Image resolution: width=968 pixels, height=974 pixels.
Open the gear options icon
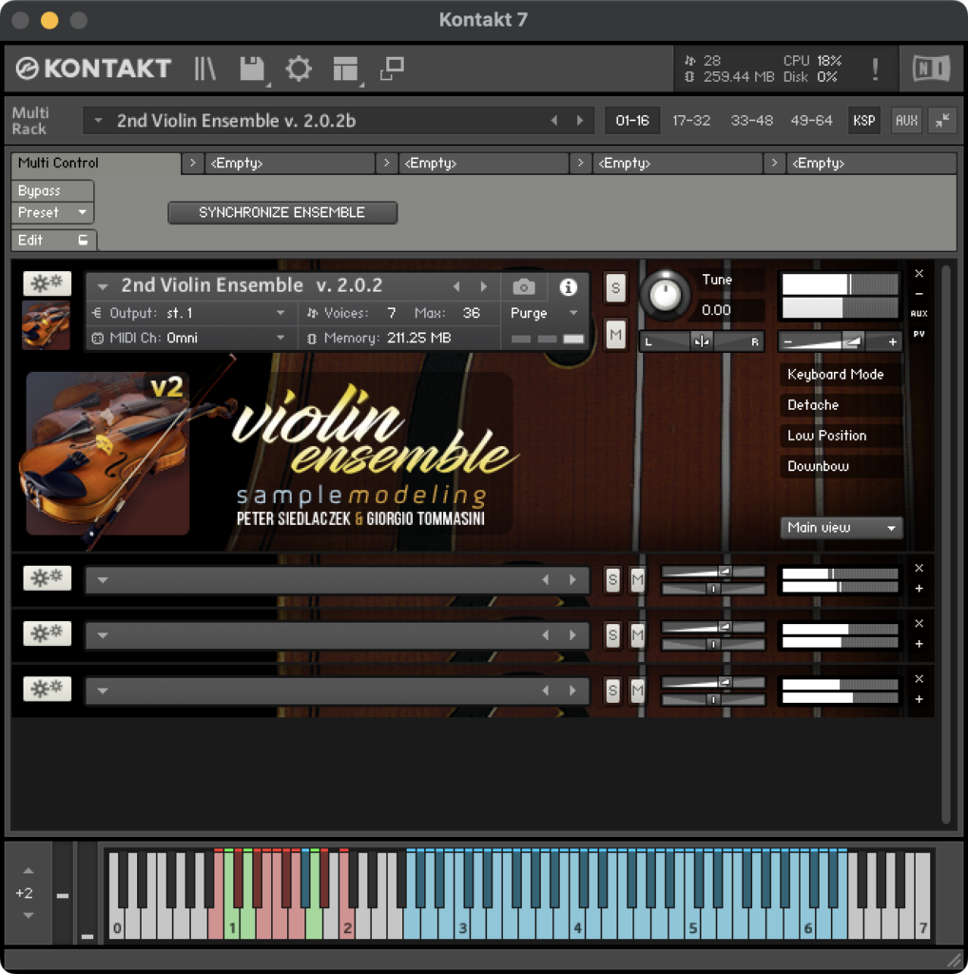coord(299,68)
